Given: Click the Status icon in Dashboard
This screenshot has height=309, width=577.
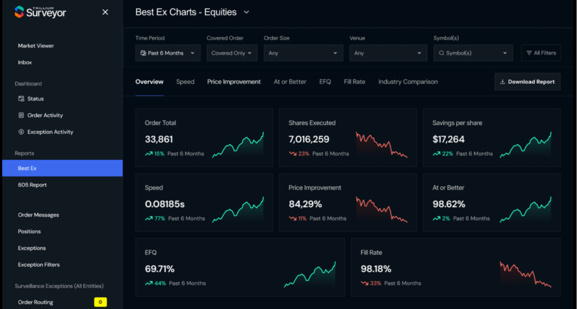Looking at the screenshot, I should click(x=21, y=99).
